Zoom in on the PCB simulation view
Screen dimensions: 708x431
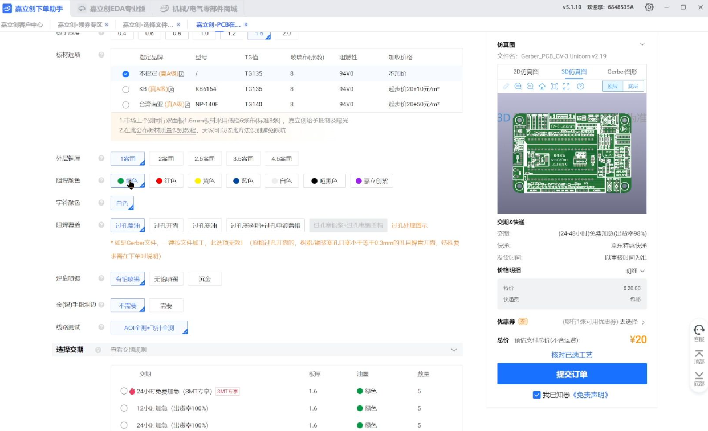coord(518,86)
